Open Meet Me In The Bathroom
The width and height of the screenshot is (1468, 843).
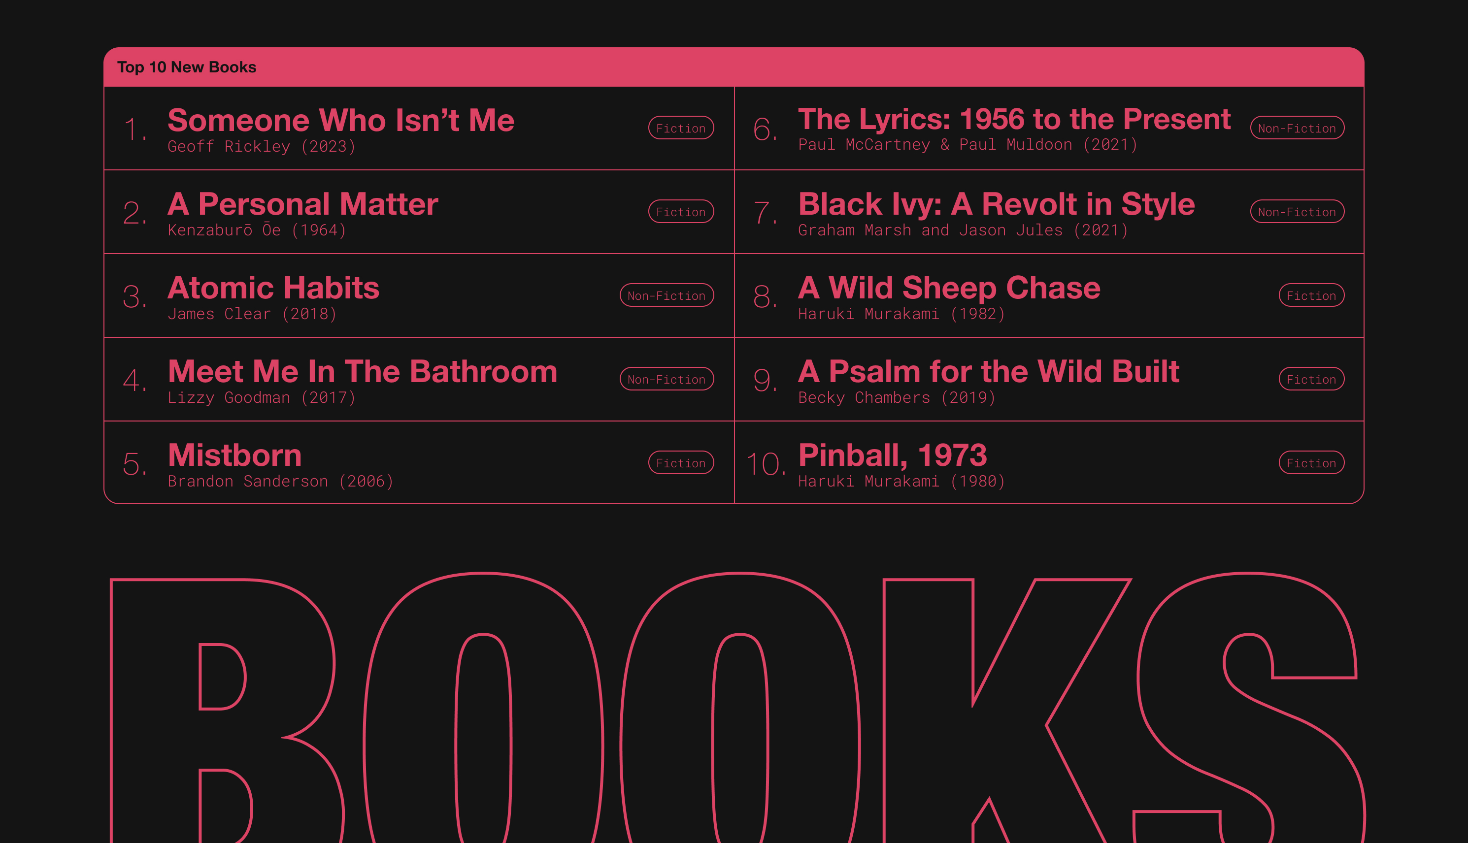(363, 371)
